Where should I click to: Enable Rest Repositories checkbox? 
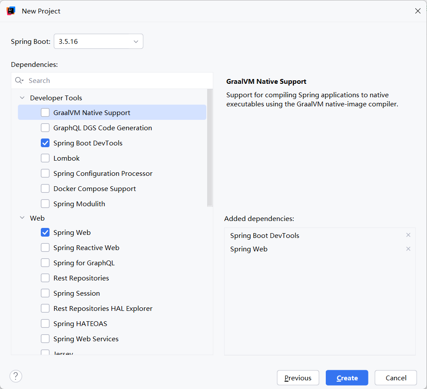coord(45,278)
